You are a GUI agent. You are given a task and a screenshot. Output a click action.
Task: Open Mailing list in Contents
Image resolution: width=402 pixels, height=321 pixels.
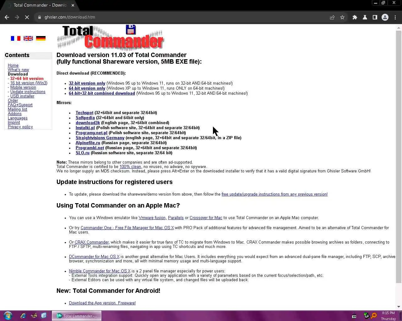tap(18, 109)
